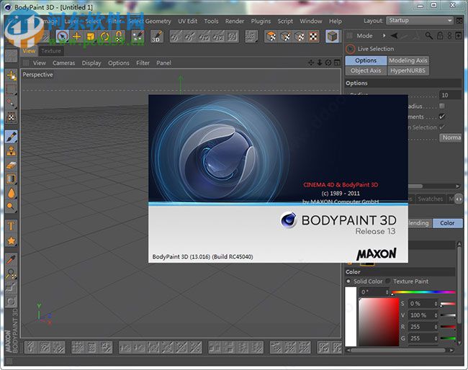Viewport: 468px width, 370px height.
Task: Click the Modeling Axis button
Action: 408,60
